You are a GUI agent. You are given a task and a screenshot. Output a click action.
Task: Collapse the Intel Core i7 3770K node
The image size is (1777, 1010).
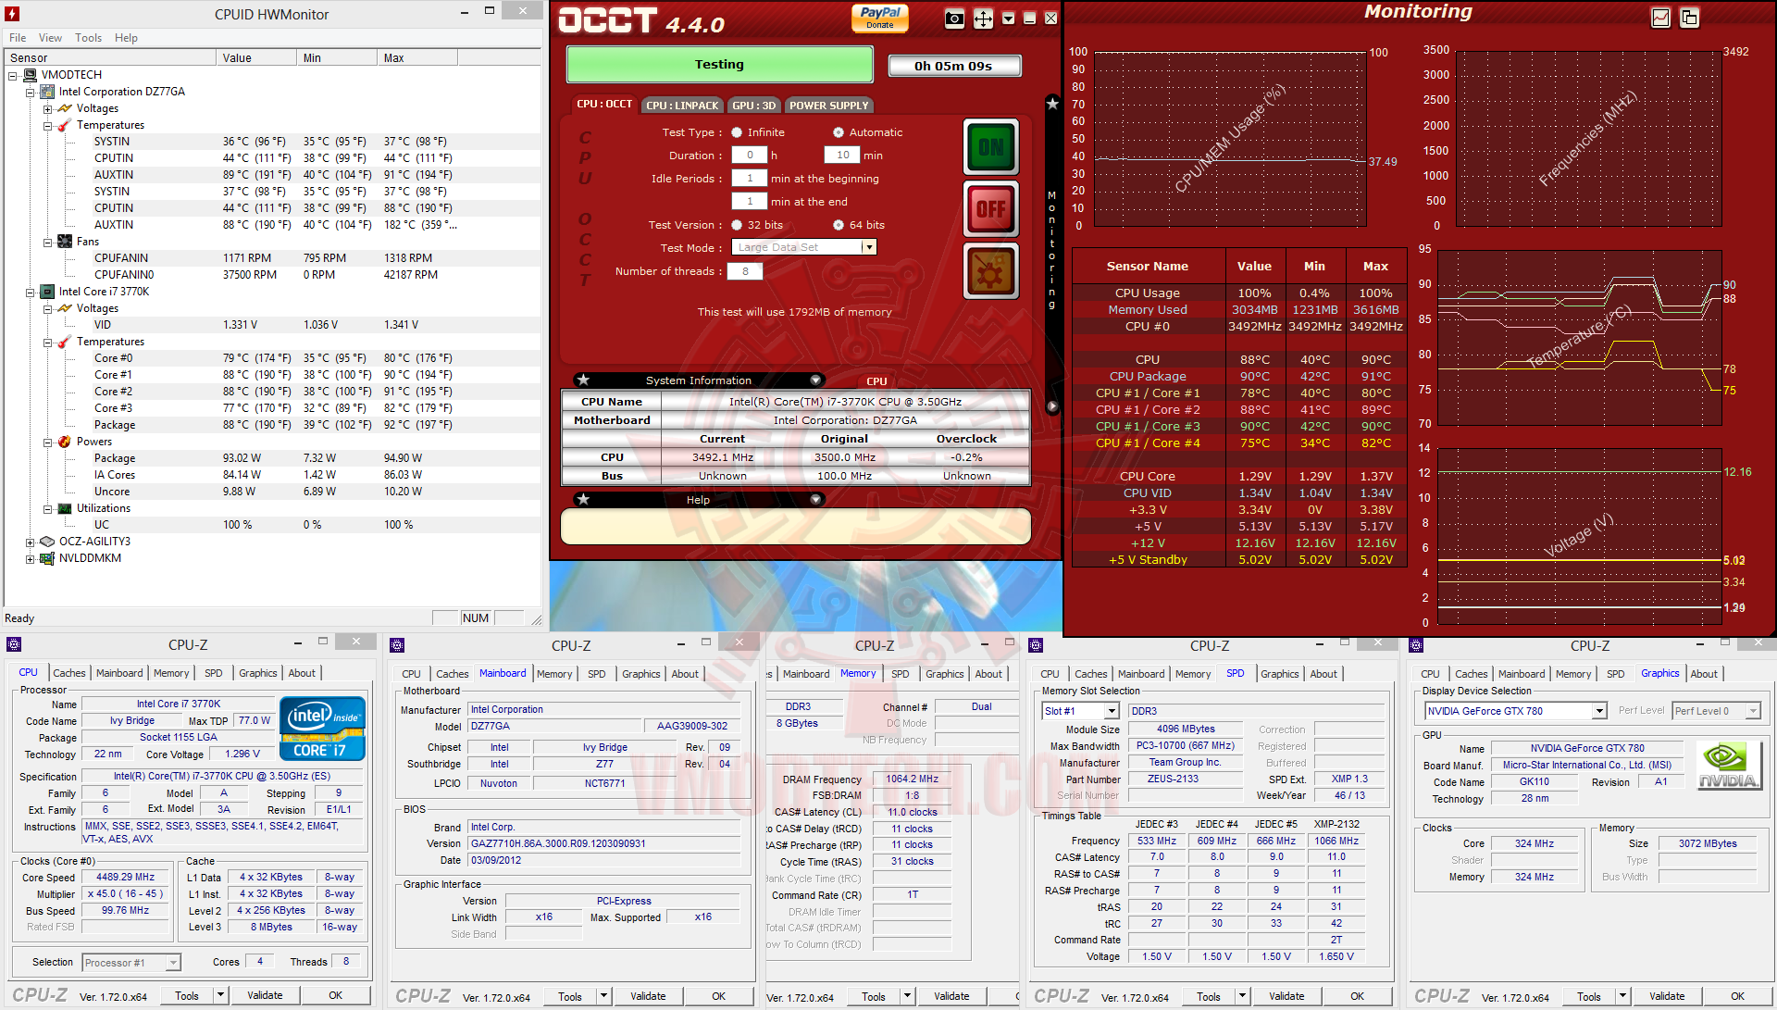[x=31, y=292]
